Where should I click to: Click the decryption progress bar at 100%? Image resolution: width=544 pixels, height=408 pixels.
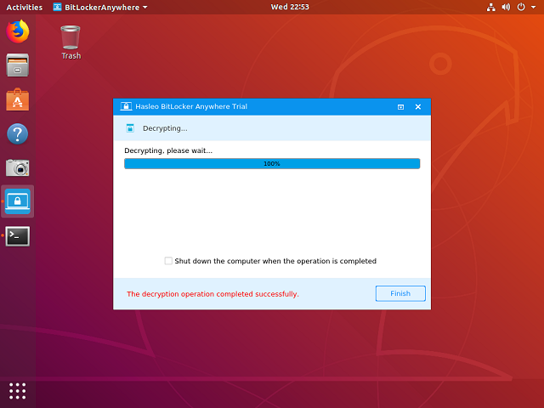click(x=272, y=163)
